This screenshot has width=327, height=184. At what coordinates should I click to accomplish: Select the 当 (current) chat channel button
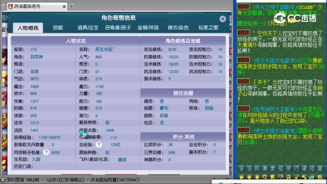tap(249, 169)
